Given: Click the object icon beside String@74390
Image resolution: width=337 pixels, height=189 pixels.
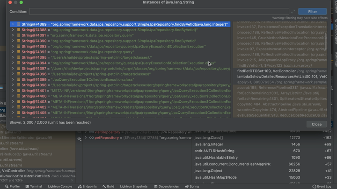Looking at the screenshot, I should click(19, 41).
